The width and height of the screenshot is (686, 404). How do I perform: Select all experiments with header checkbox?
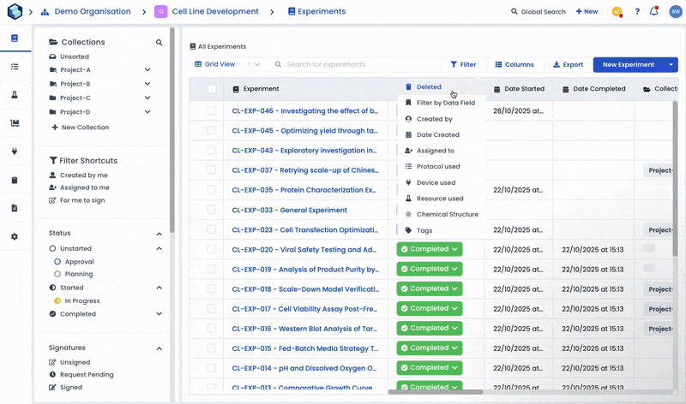pos(212,89)
